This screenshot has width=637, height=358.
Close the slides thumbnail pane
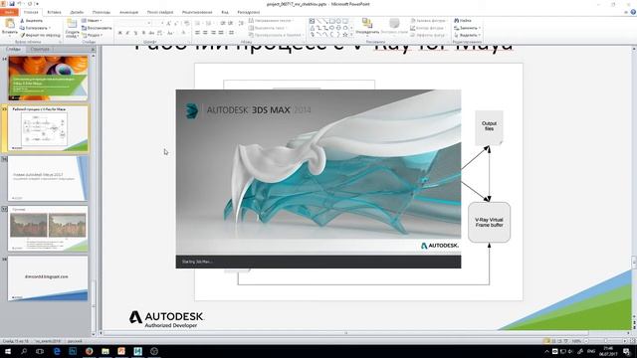point(93,49)
